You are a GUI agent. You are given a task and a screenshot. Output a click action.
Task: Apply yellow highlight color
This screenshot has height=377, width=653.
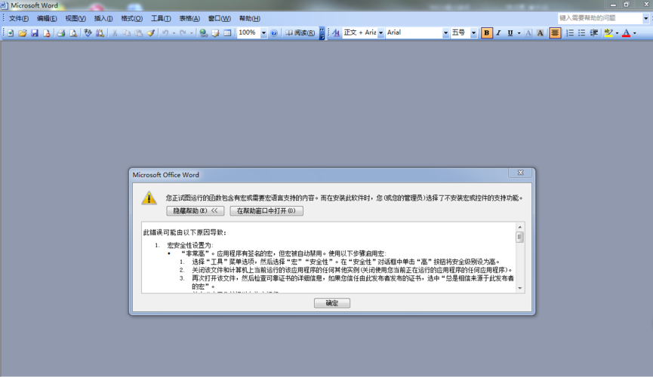tap(608, 33)
